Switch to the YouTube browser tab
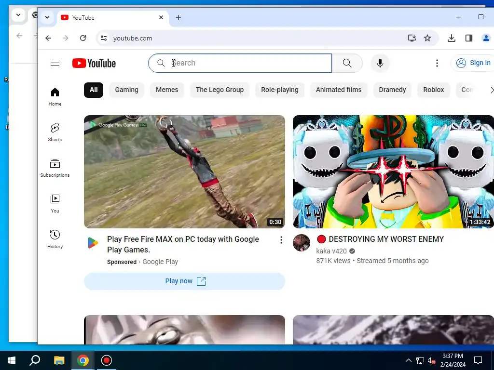 coord(113,17)
